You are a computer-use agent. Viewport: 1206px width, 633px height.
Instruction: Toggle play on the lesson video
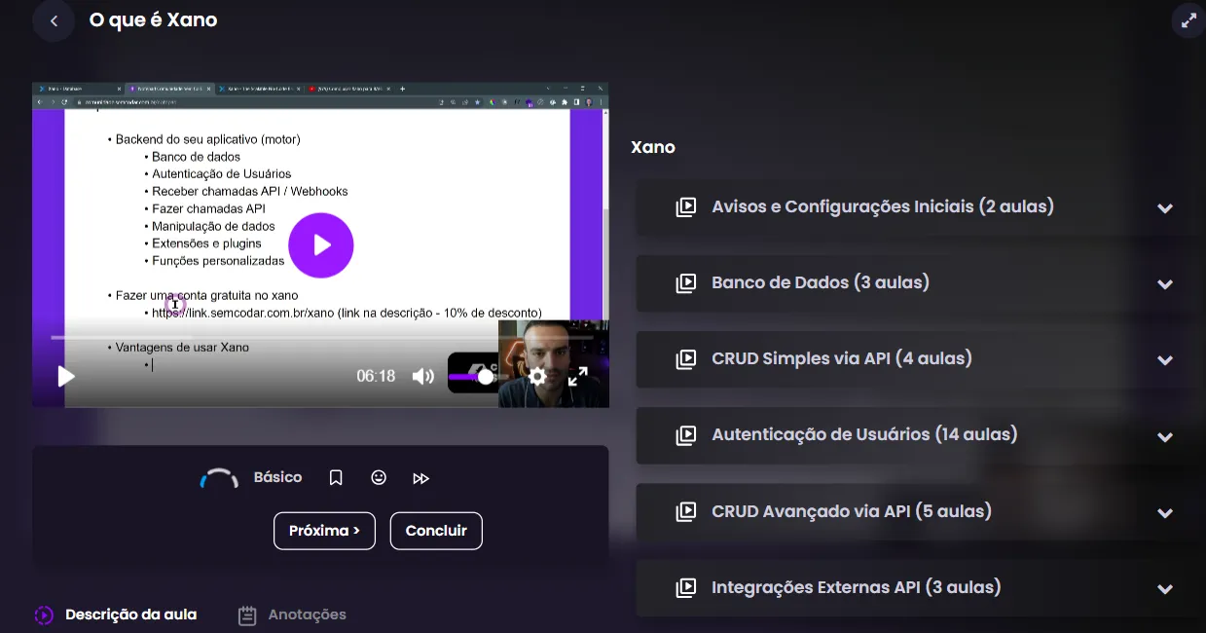coord(65,376)
